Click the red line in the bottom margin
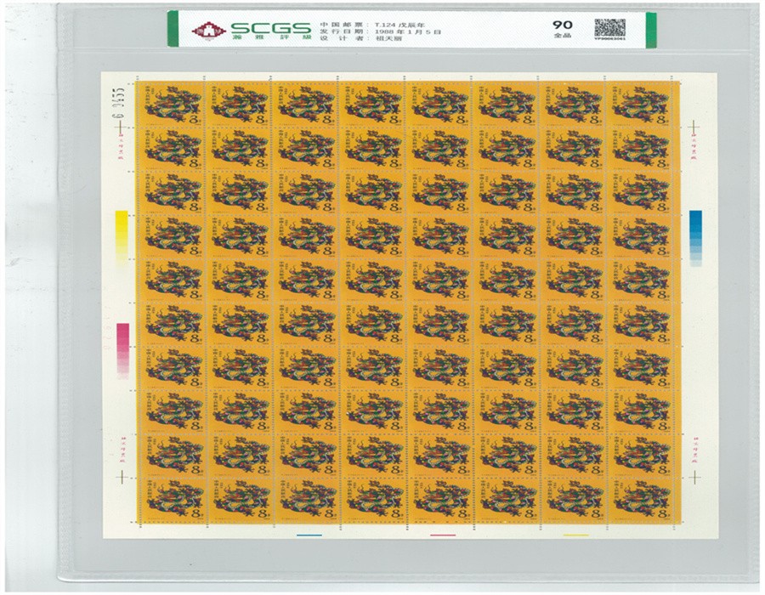Viewport: 765px width, 595px height. pos(443,535)
